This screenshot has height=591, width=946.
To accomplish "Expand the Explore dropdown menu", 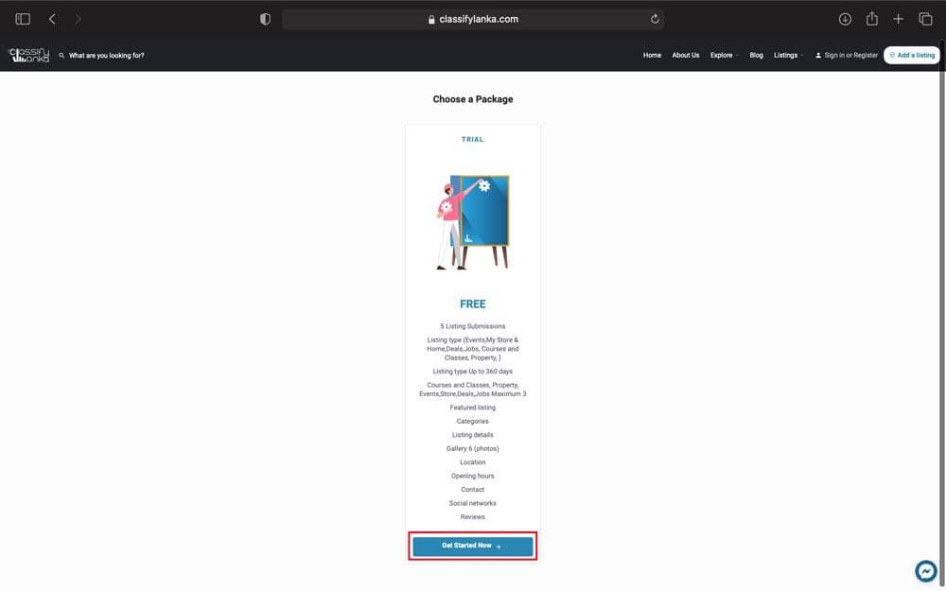I will tap(724, 56).
